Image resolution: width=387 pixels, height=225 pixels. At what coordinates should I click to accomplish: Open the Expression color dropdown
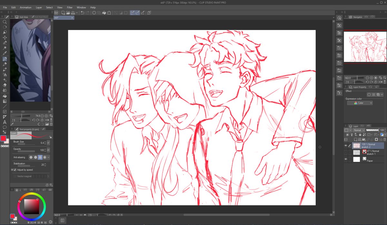(360, 103)
